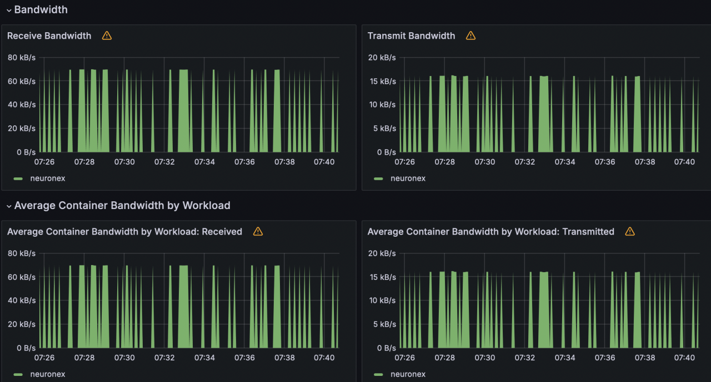This screenshot has height=382, width=711.
Task: Toggle neuronex label in Workload: Transmitted legend
Action: coord(408,374)
